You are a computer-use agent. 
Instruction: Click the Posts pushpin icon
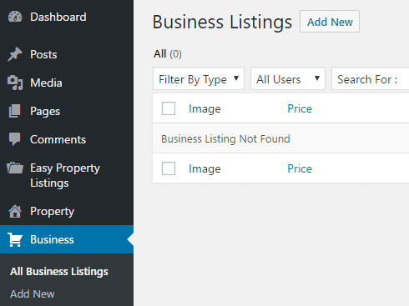click(15, 54)
